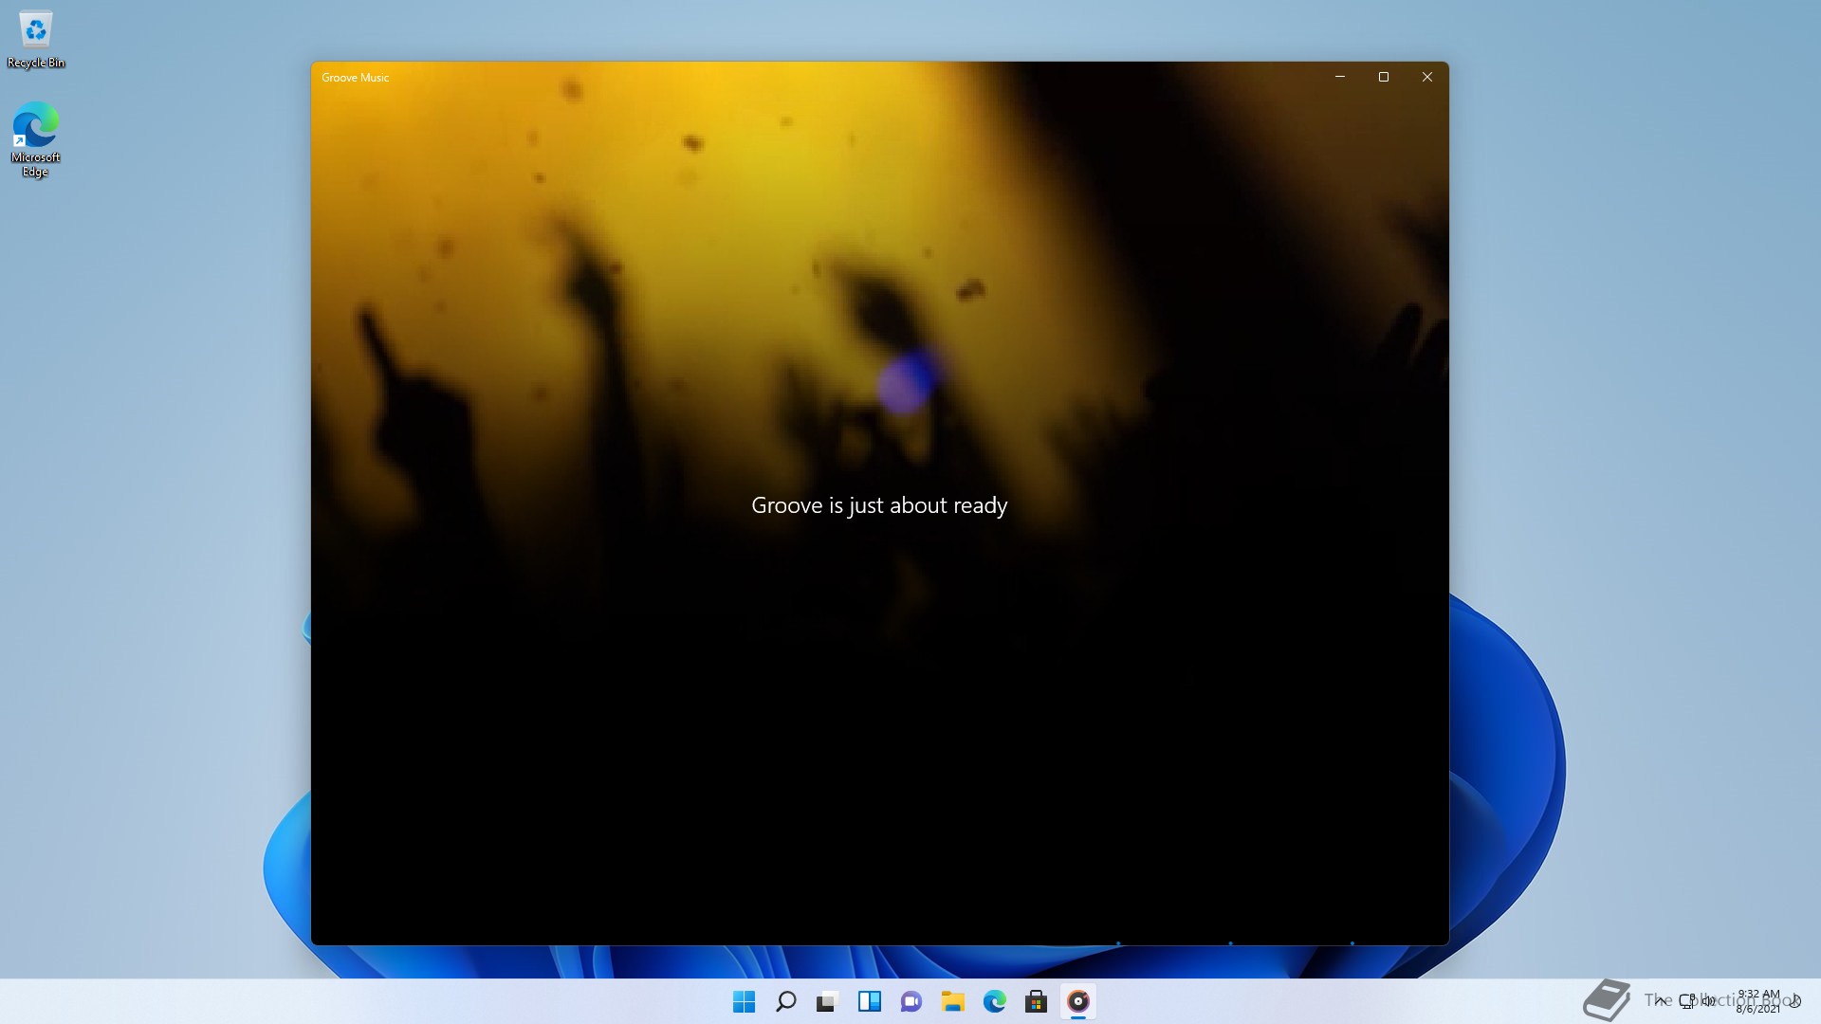Expand the hidden system tray icons chevron
The width and height of the screenshot is (1821, 1024).
(1661, 1000)
